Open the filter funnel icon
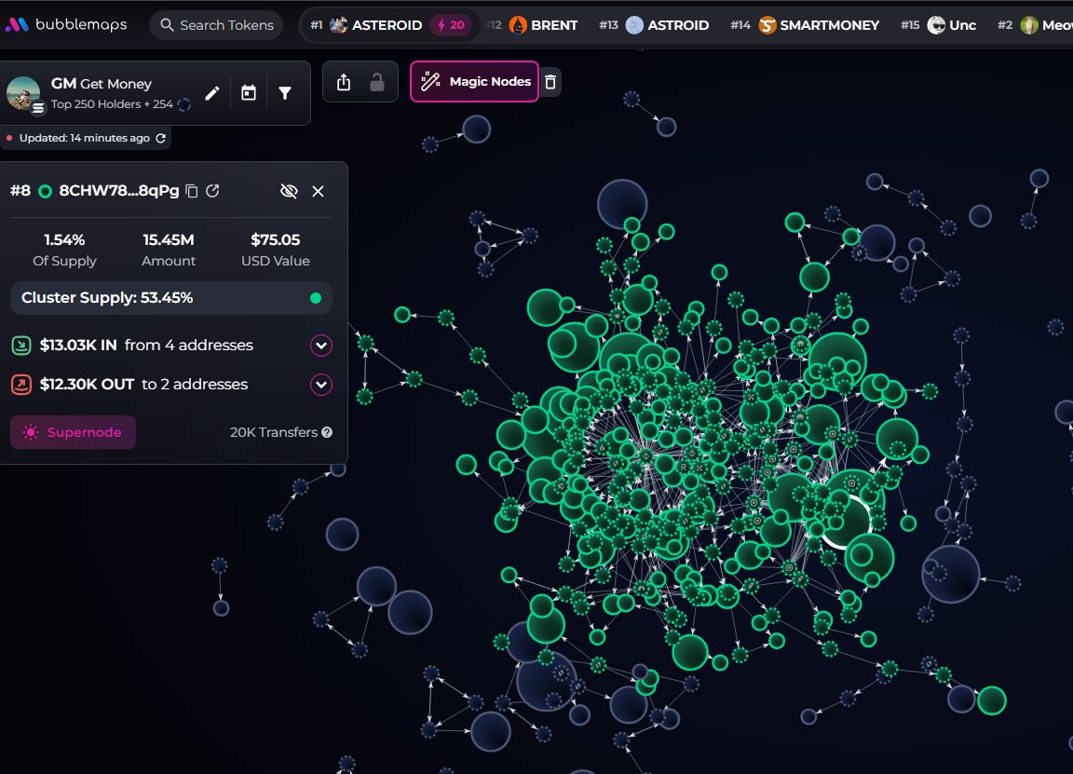 [x=285, y=93]
